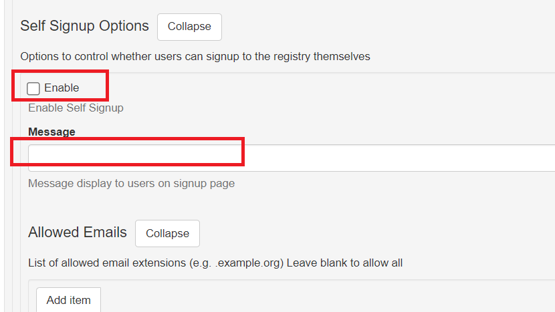Select the text field below Message label
The height and width of the screenshot is (312, 555).
click(292, 158)
